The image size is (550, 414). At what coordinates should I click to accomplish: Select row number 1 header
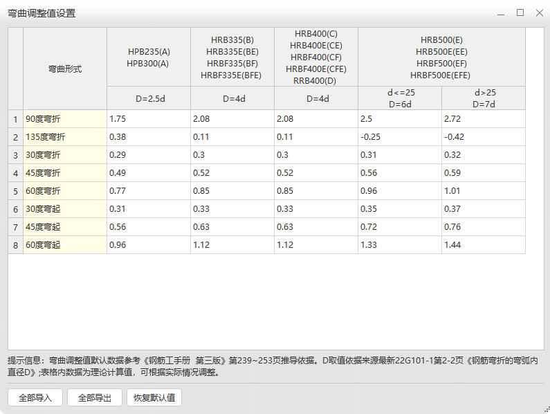(15, 118)
